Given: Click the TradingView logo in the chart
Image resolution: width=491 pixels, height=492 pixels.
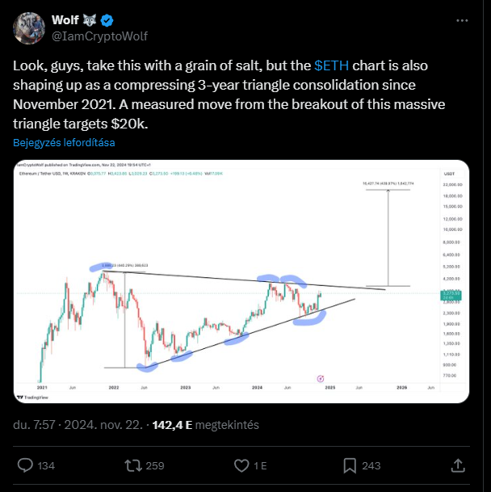Looking at the screenshot, I should pos(33,396).
